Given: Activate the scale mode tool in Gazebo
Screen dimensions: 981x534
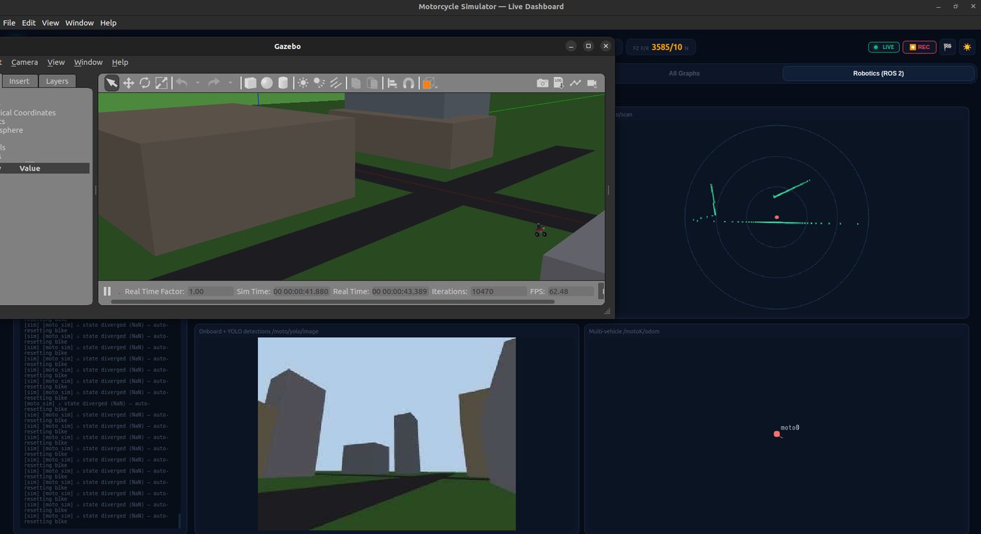Looking at the screenshot, I should 161,83.
